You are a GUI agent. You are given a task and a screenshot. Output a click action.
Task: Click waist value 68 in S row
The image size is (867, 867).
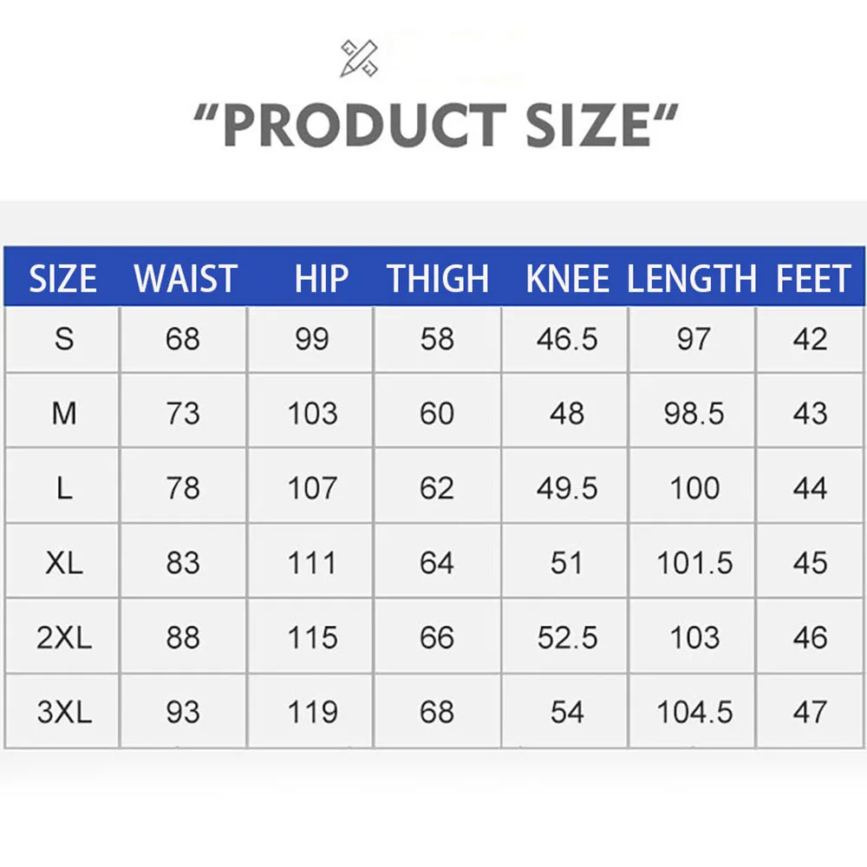(x=183, y=339)
